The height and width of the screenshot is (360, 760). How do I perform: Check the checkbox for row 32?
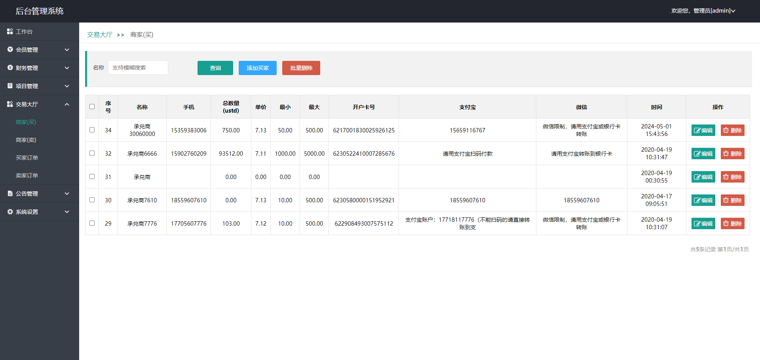(x=92, y=153)
